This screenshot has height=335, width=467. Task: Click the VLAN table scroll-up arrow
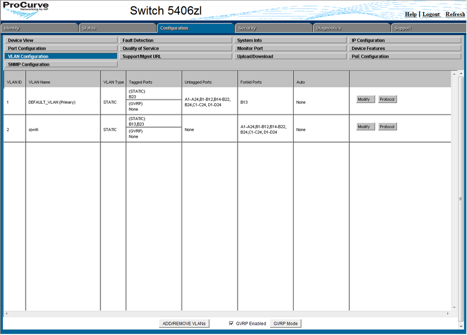pos(454,74)
